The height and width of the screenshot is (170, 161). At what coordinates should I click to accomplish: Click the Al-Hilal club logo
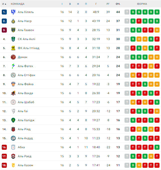coord(13,12)
